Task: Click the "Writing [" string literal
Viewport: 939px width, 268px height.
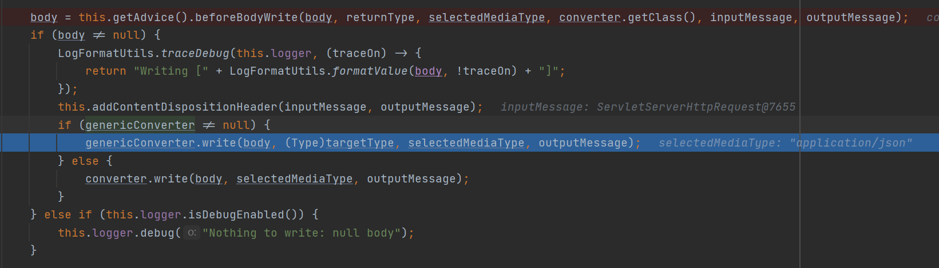Action: pos(171,71)
